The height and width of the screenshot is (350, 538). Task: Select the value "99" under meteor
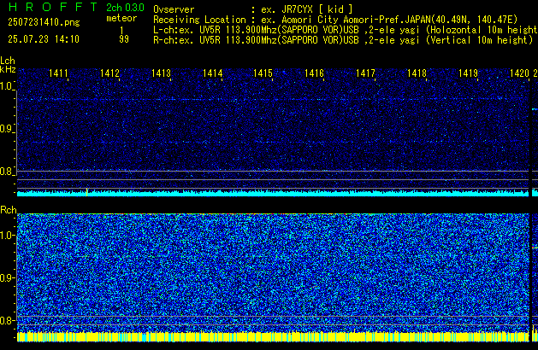124,39
